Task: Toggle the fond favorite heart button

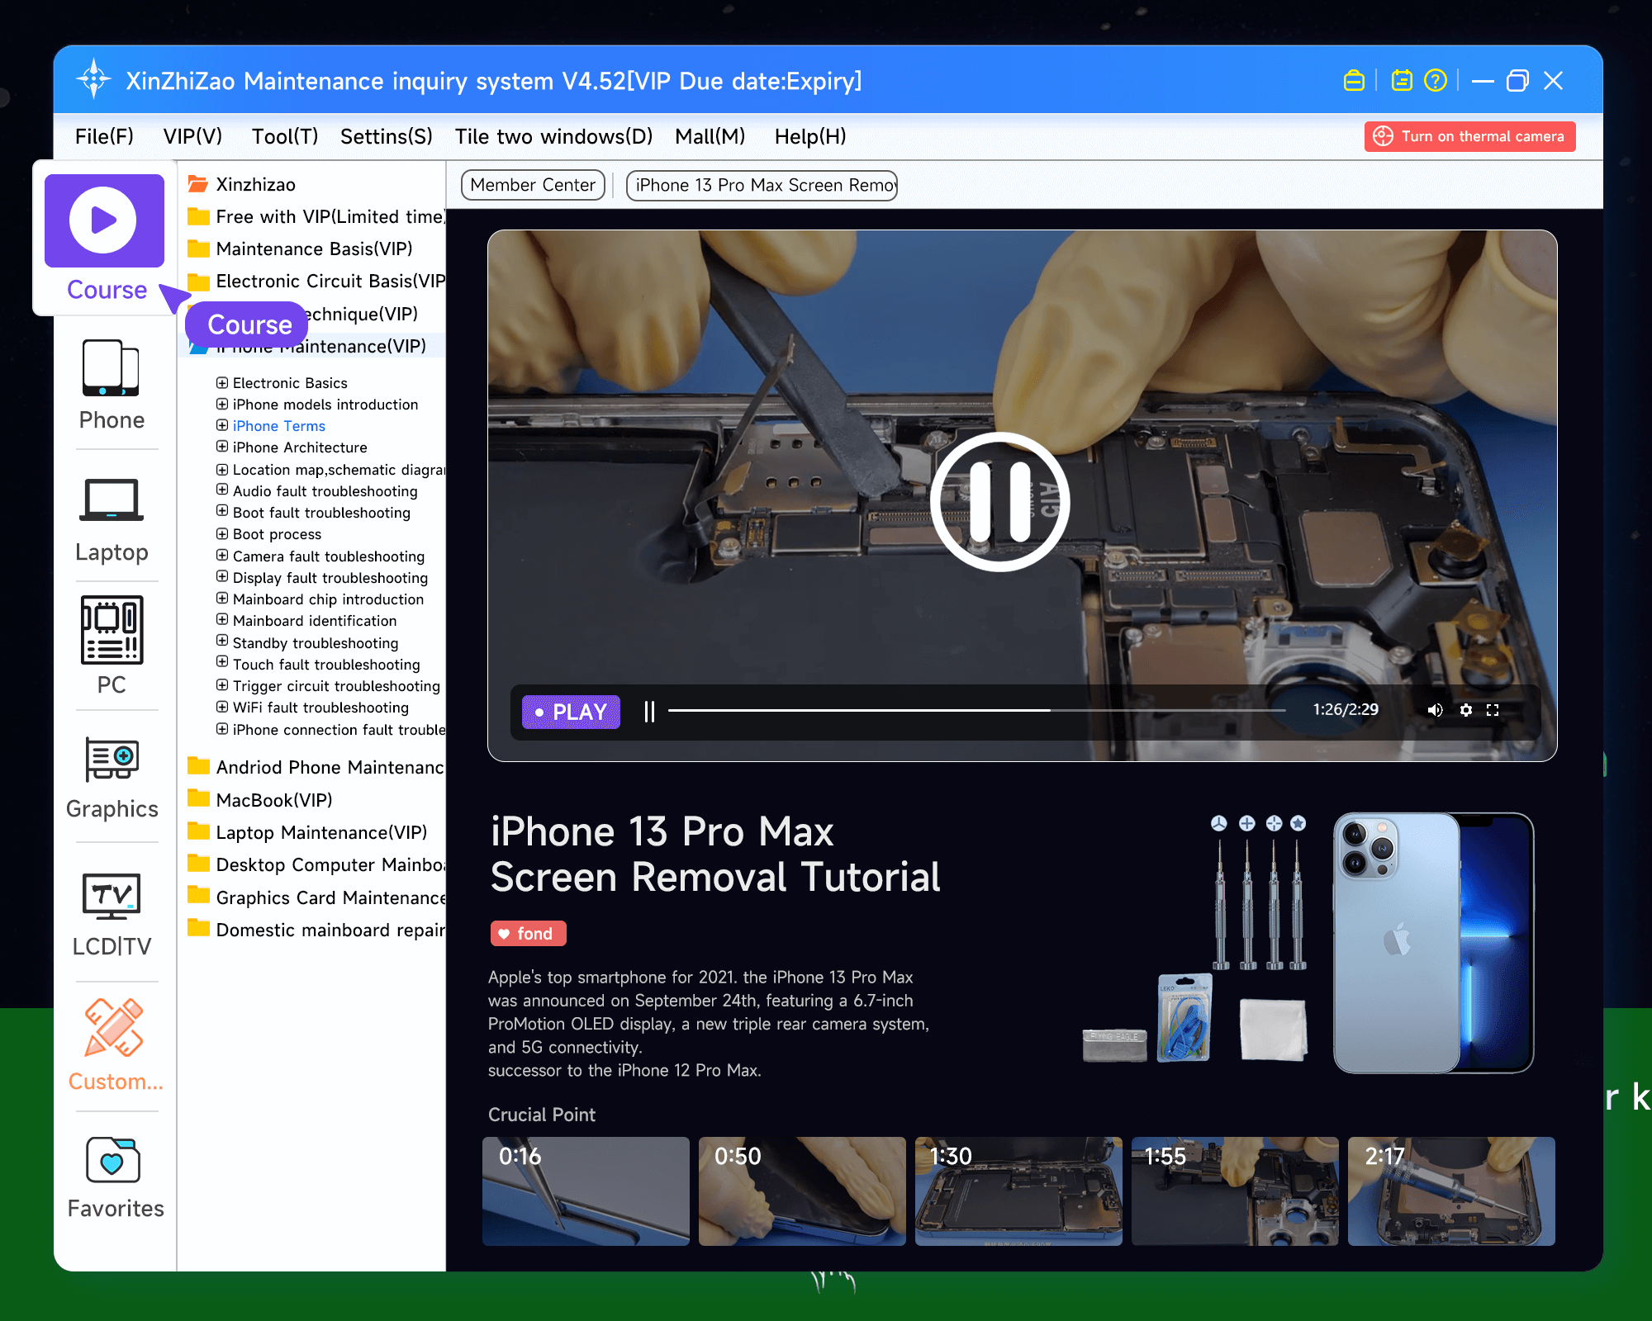Action: [x=528, y=933]
